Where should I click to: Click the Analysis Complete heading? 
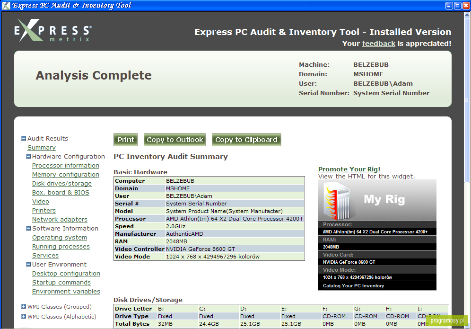pos(94,75)
